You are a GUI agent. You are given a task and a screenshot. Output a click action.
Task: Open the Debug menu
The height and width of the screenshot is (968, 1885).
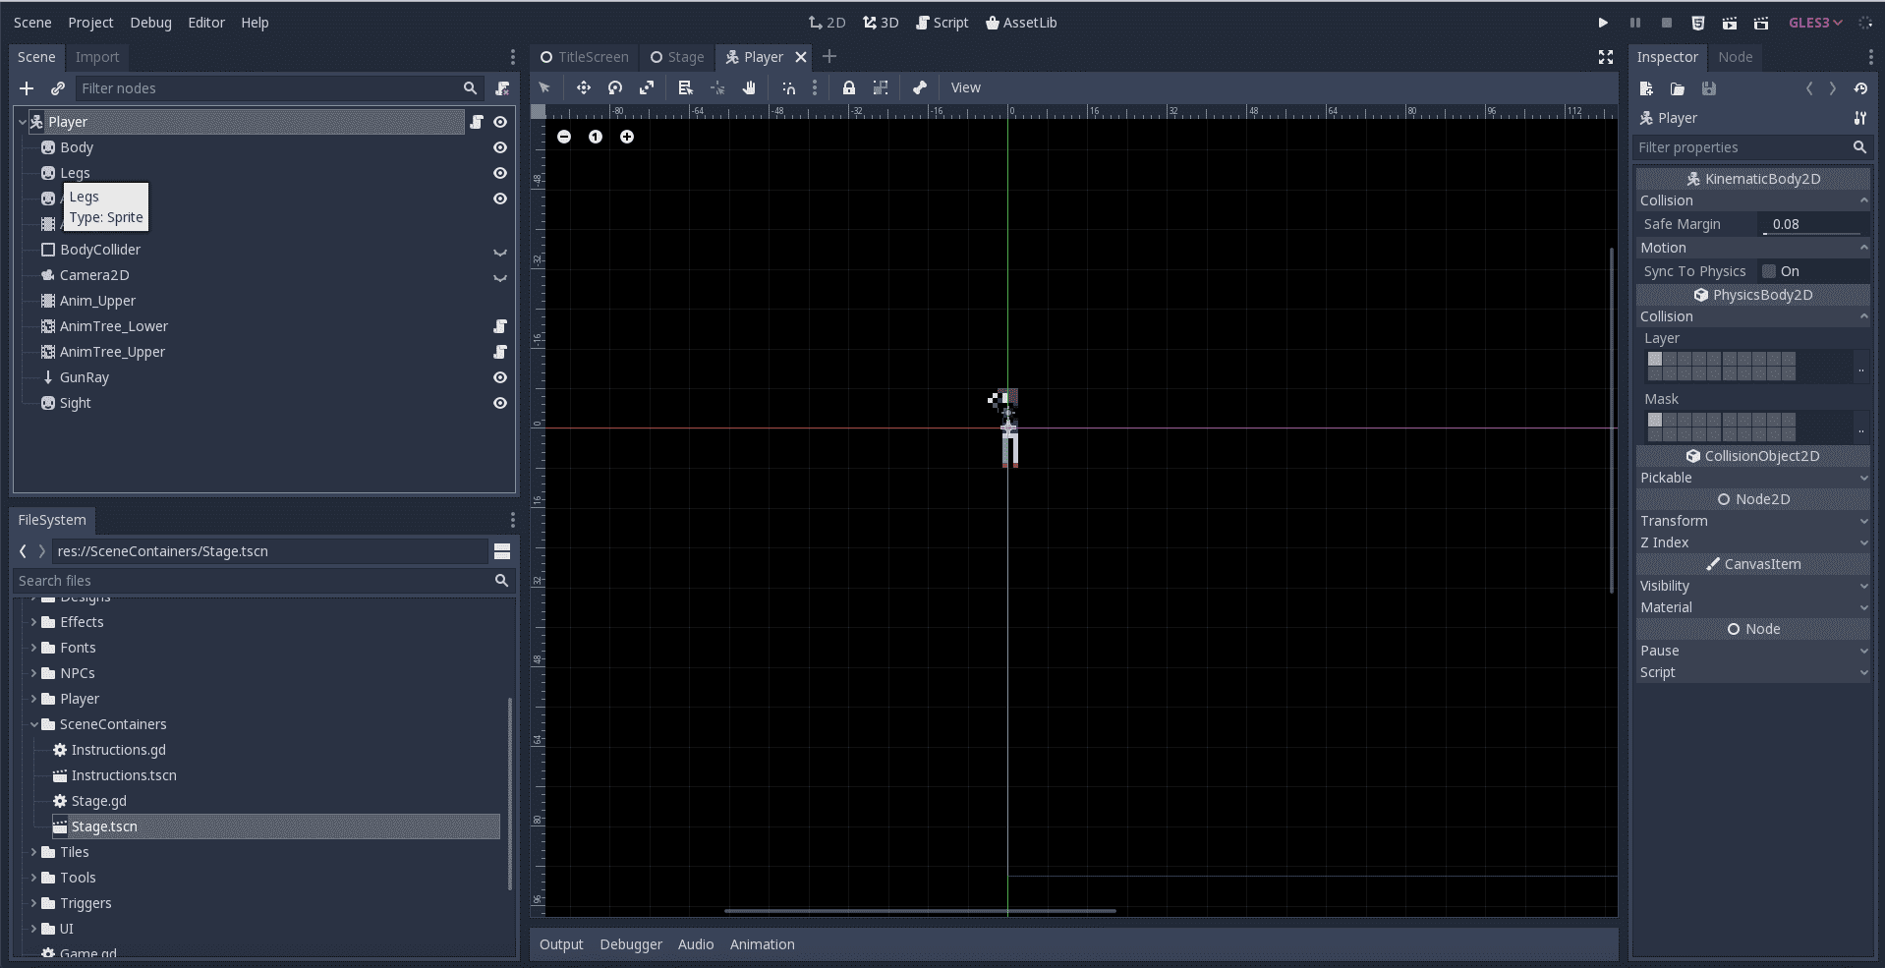coord(150,23)
